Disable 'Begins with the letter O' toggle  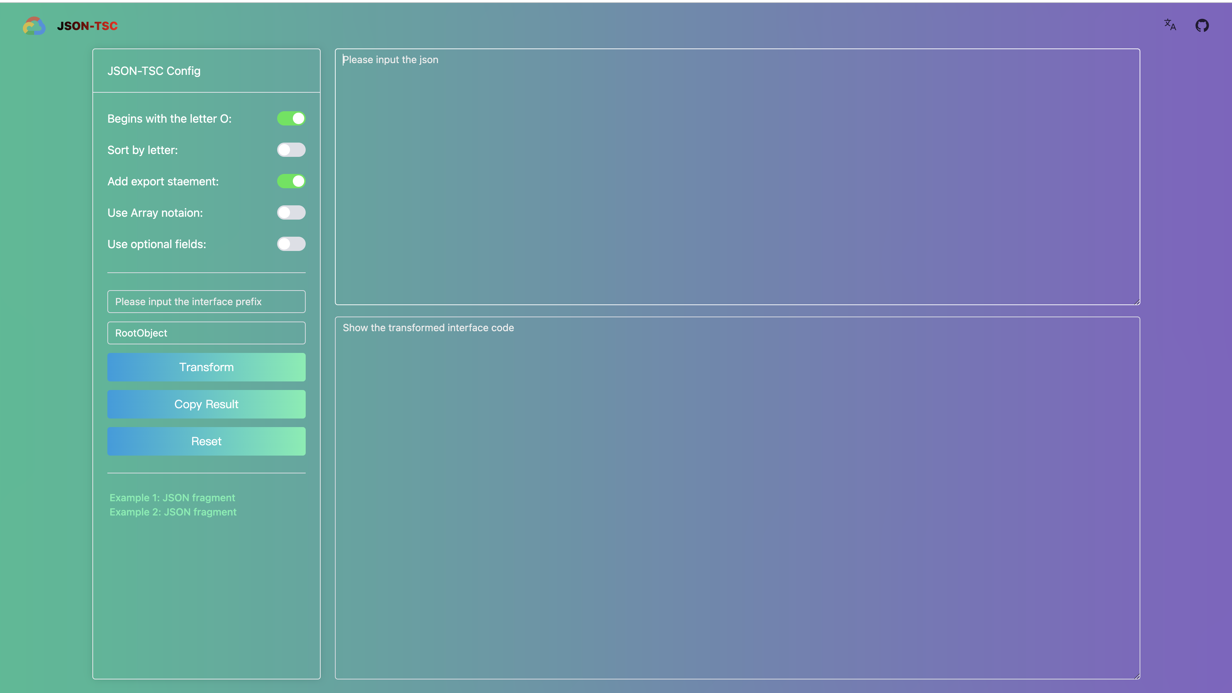(291, 118)
